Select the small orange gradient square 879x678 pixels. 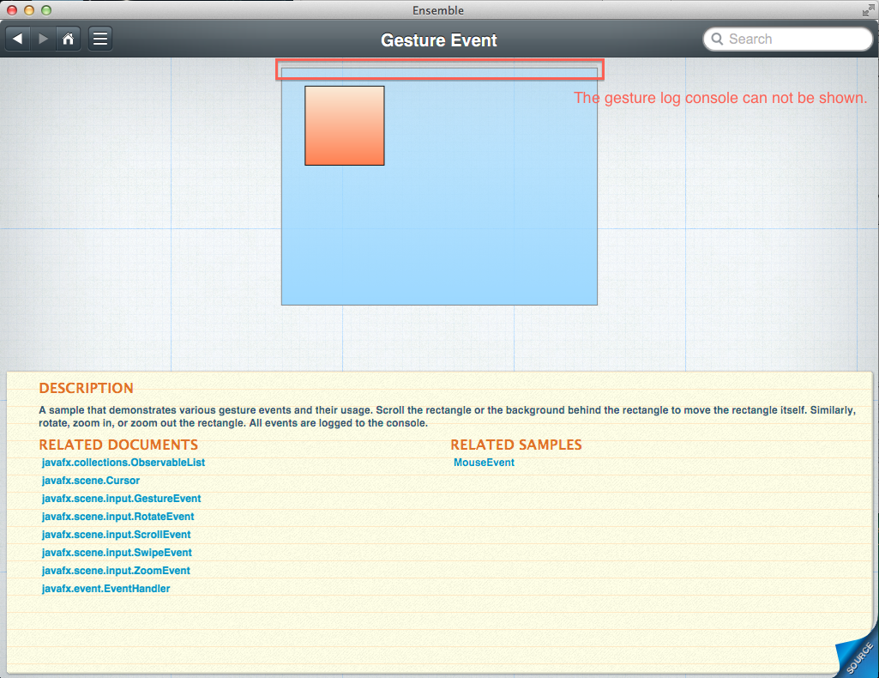point(344,125)
